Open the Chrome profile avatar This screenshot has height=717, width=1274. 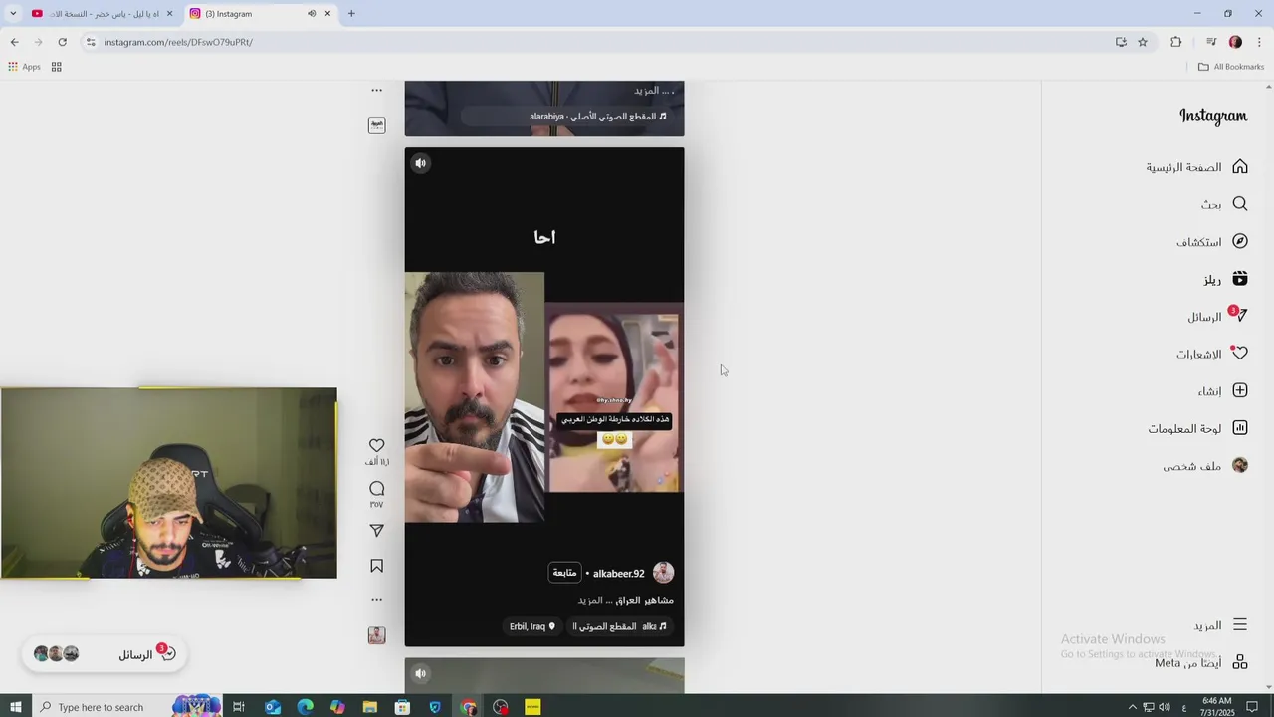(x=1235, y=42)
